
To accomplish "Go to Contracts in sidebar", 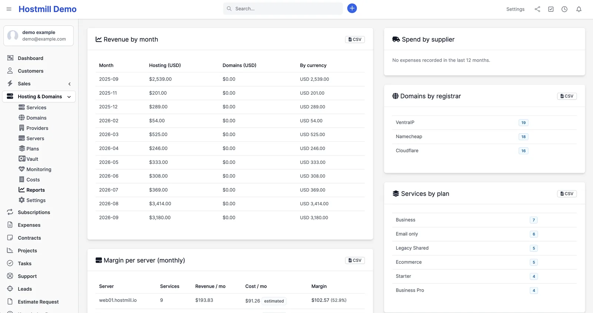I will pos(29,238).
